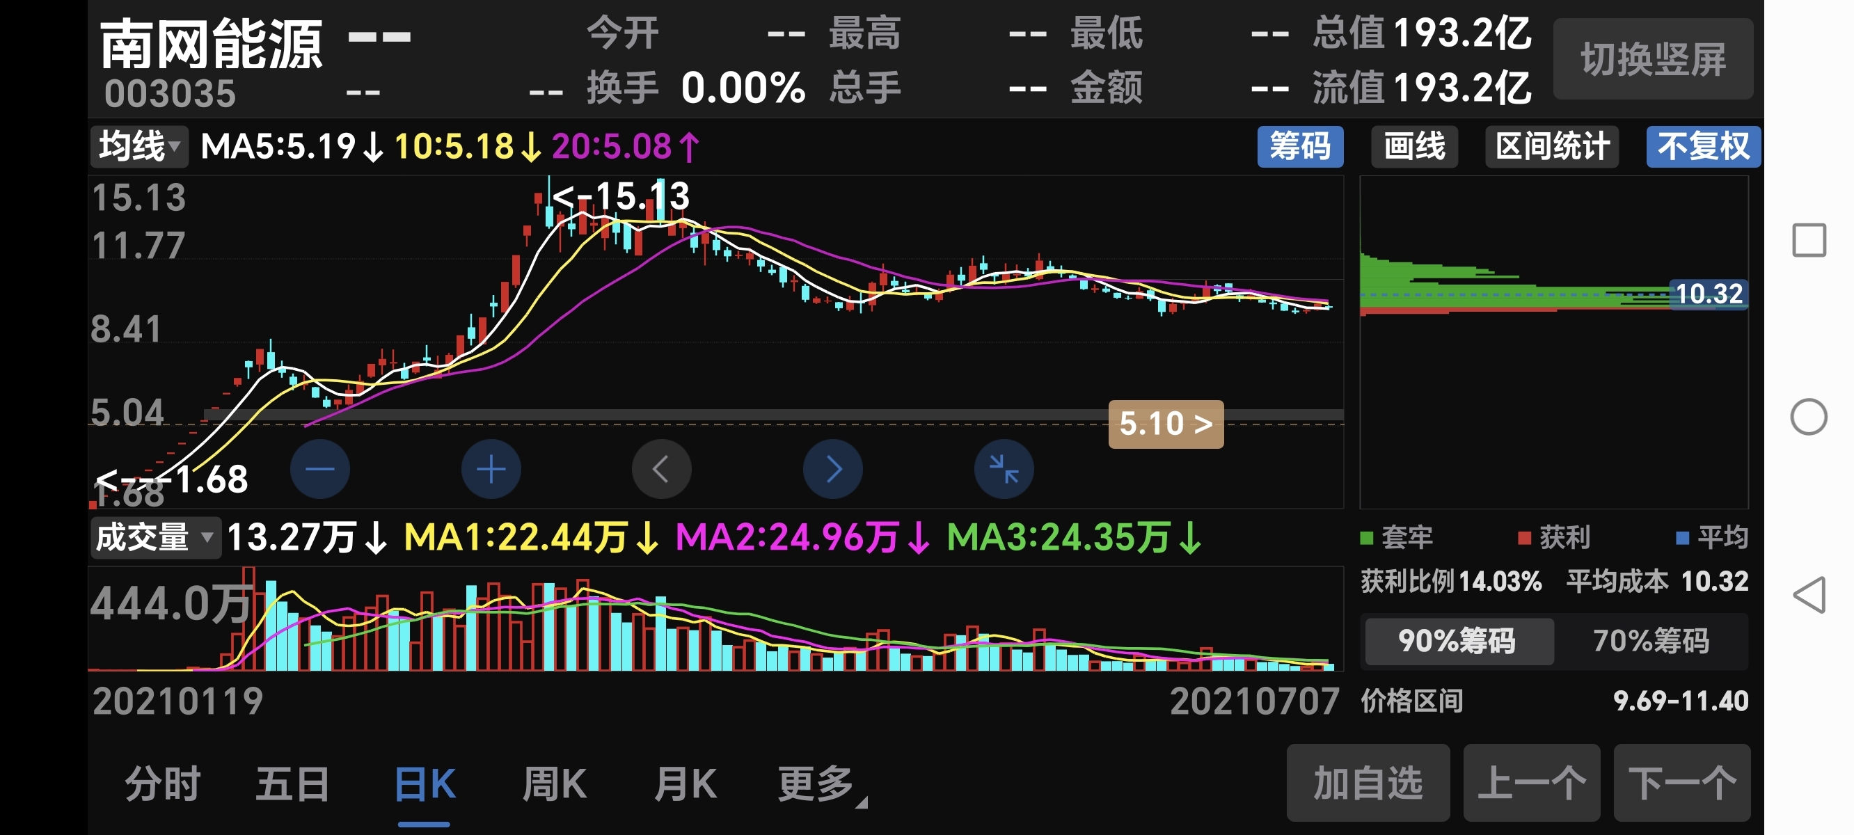This screenshot has height=835, width=1854.
Task: Open the 成交量 indicator dropdown
Action: 154,538
